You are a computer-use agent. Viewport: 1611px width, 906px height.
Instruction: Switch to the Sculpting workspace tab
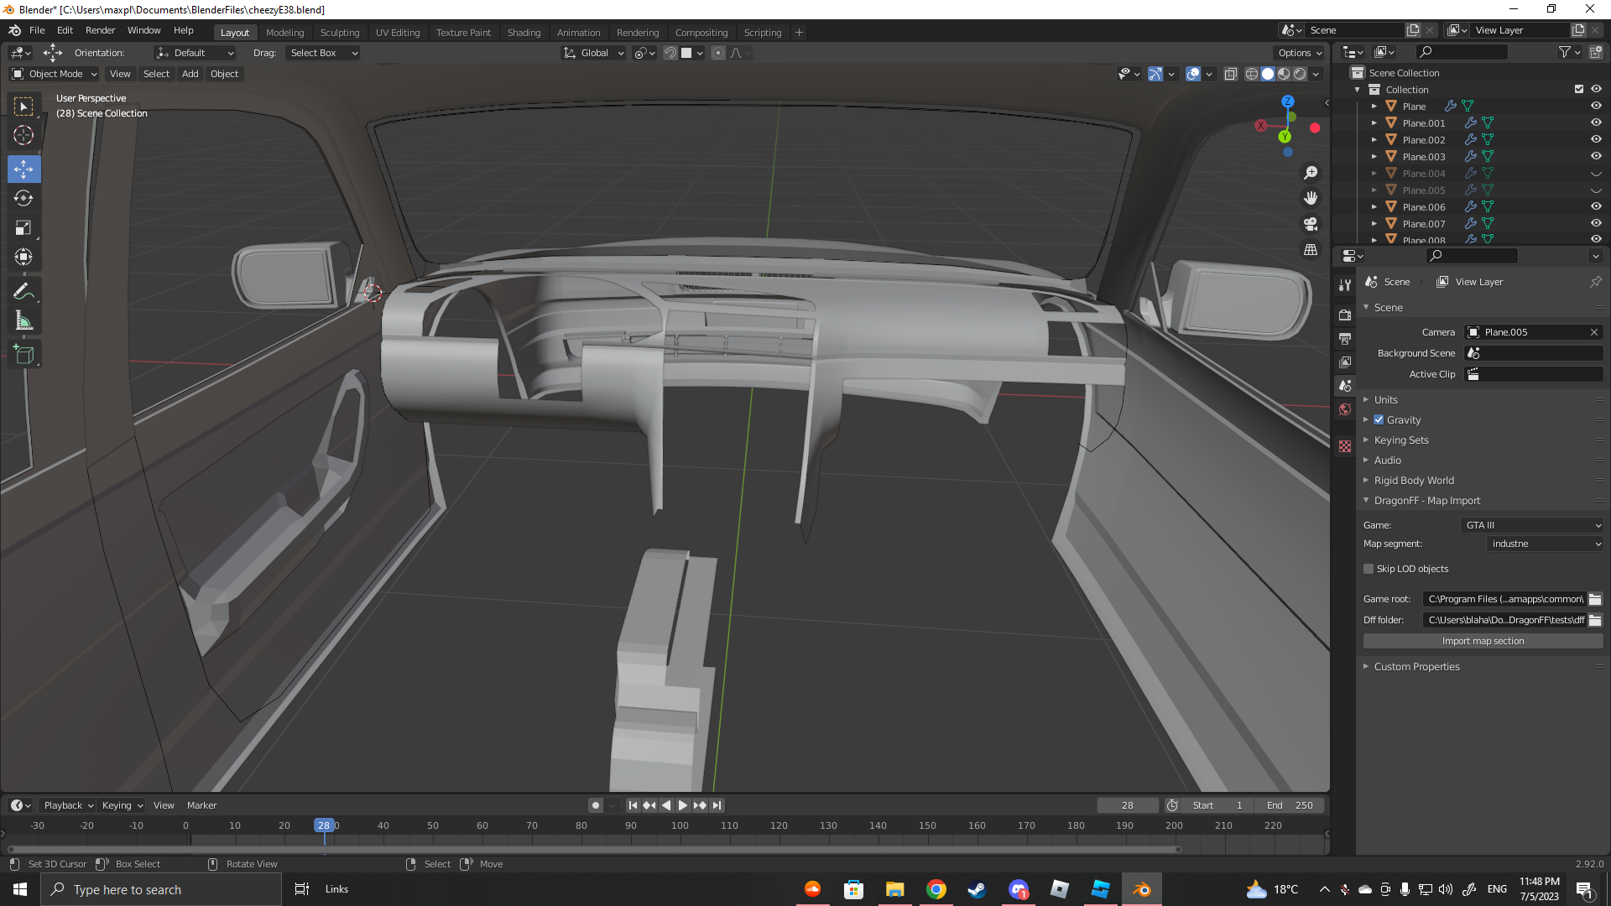pos(339,33)
